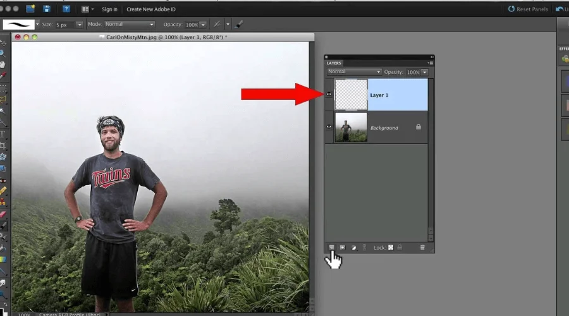Image resolution: width=569 pixels, height=316 pixels.
Task: Click the Reset Panels button
Action: click(x=528, y=9)
